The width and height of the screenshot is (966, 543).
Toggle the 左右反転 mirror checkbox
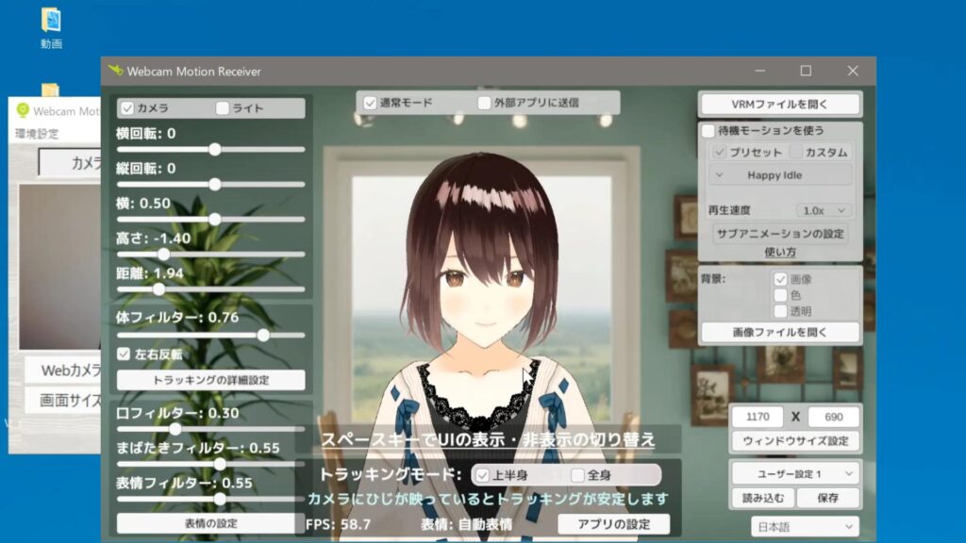click(x=124, y=354)
